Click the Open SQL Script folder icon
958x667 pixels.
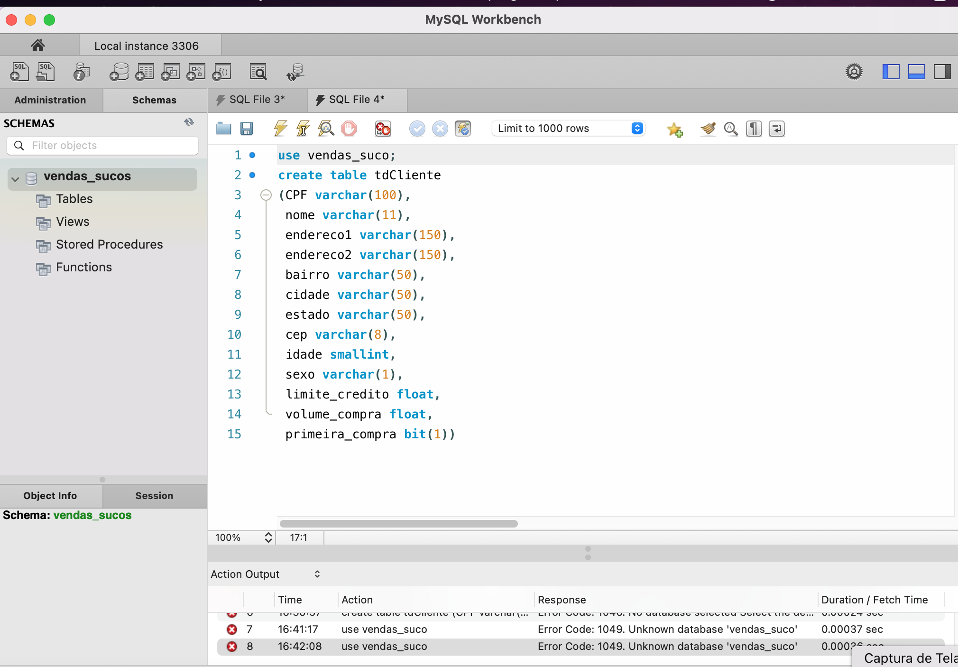pyautogui.click(x=224, y=129)
